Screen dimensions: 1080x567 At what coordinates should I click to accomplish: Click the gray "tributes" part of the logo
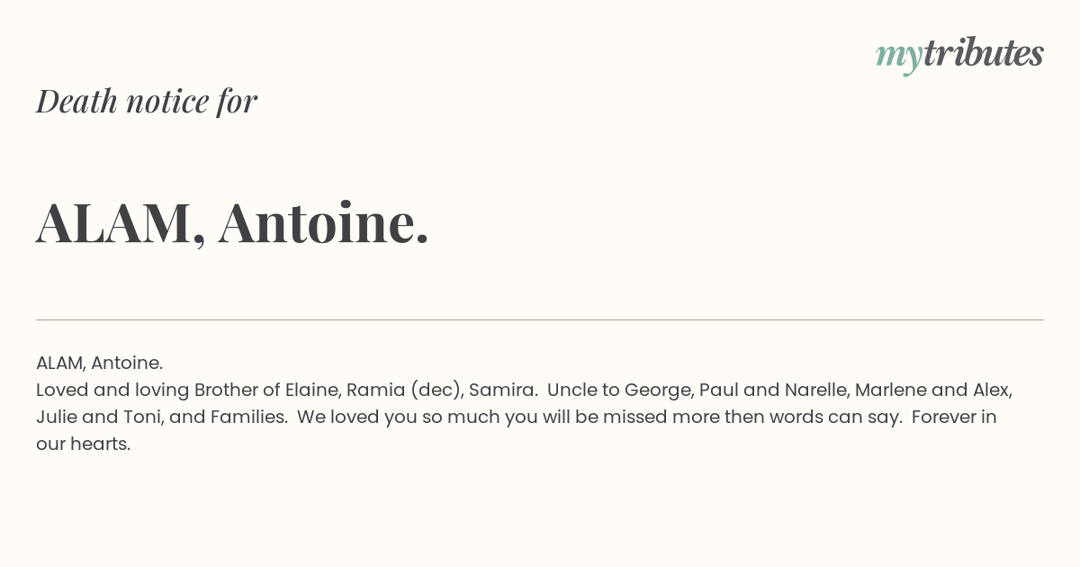(x=983, y=53)
